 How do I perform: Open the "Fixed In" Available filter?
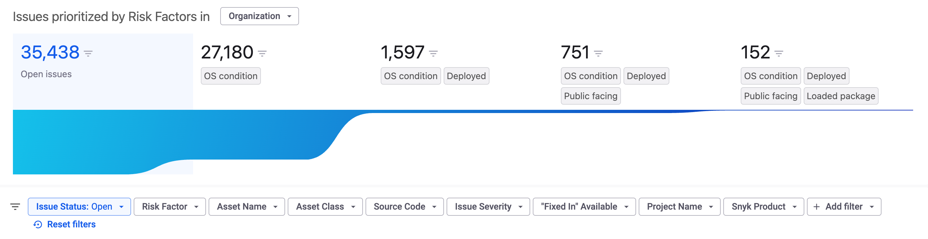(x=584, y=207)
